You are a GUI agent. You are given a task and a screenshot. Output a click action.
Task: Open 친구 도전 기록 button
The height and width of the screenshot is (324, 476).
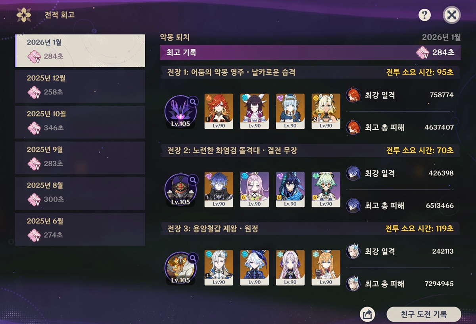tap(424, 314)
